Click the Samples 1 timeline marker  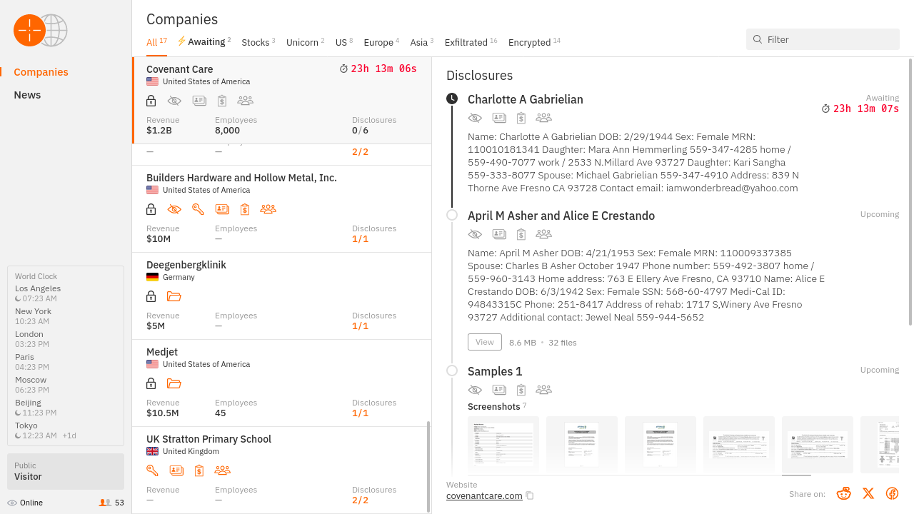point(452,371)
